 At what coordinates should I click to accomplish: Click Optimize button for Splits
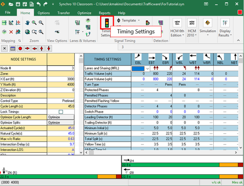(x=61, y=123)
